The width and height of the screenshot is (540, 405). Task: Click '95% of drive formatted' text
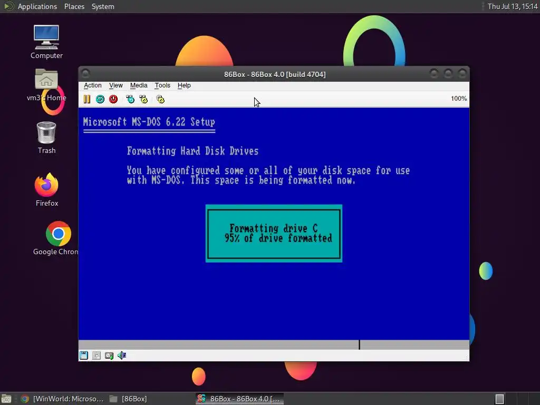pyautogui.click(x=278, y=238)
